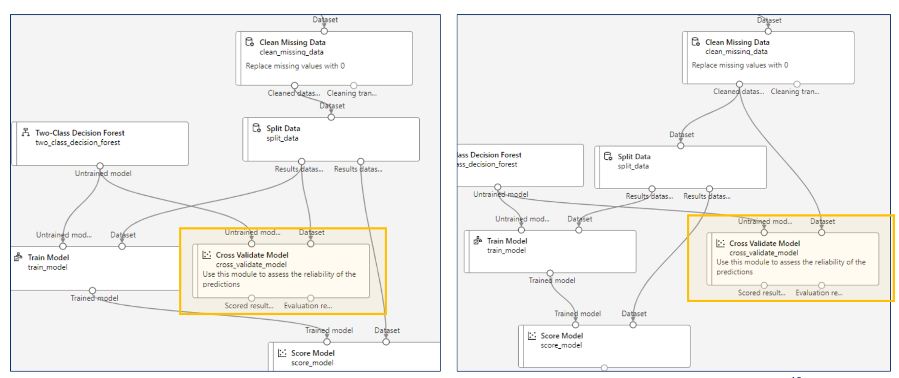This screenshot has height=378, width=899.
Task: Click 'Score Model' title in right pipeline
Action: click(562, 335)
